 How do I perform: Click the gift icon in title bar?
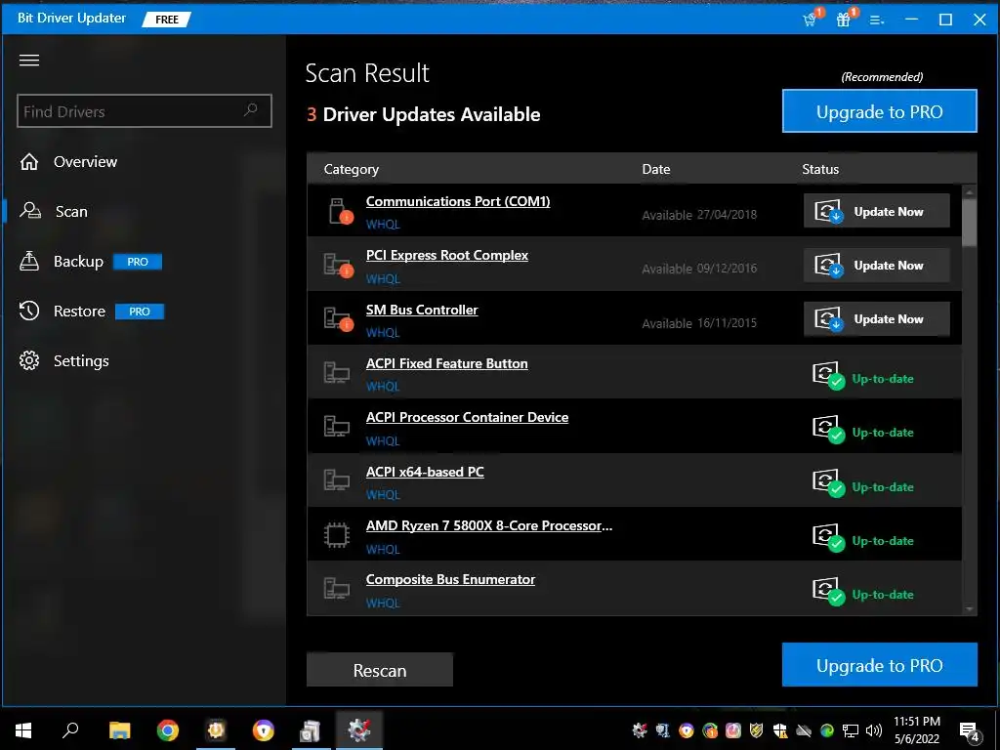point(845,20)
